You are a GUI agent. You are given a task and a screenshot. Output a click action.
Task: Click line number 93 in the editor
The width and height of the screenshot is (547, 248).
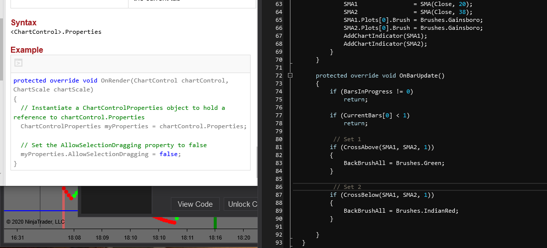click(279, 243)
